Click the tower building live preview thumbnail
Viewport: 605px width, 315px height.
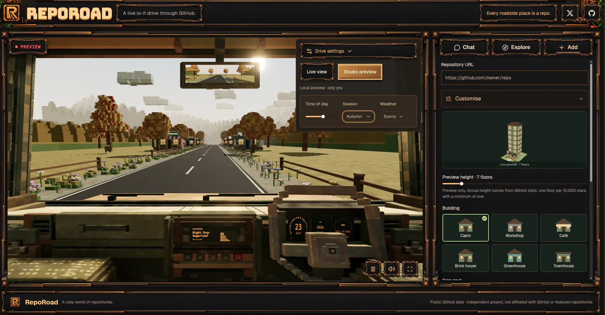pyautogui.click(x=514, y=140)
